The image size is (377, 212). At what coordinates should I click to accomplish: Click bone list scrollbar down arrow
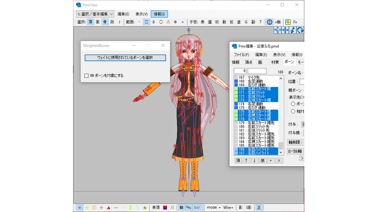tap(281, 152)
